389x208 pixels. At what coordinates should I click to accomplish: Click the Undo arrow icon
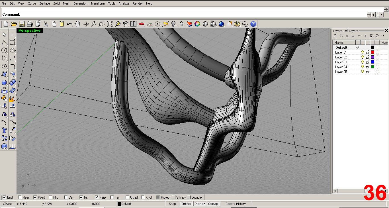[x=70, y=24]
